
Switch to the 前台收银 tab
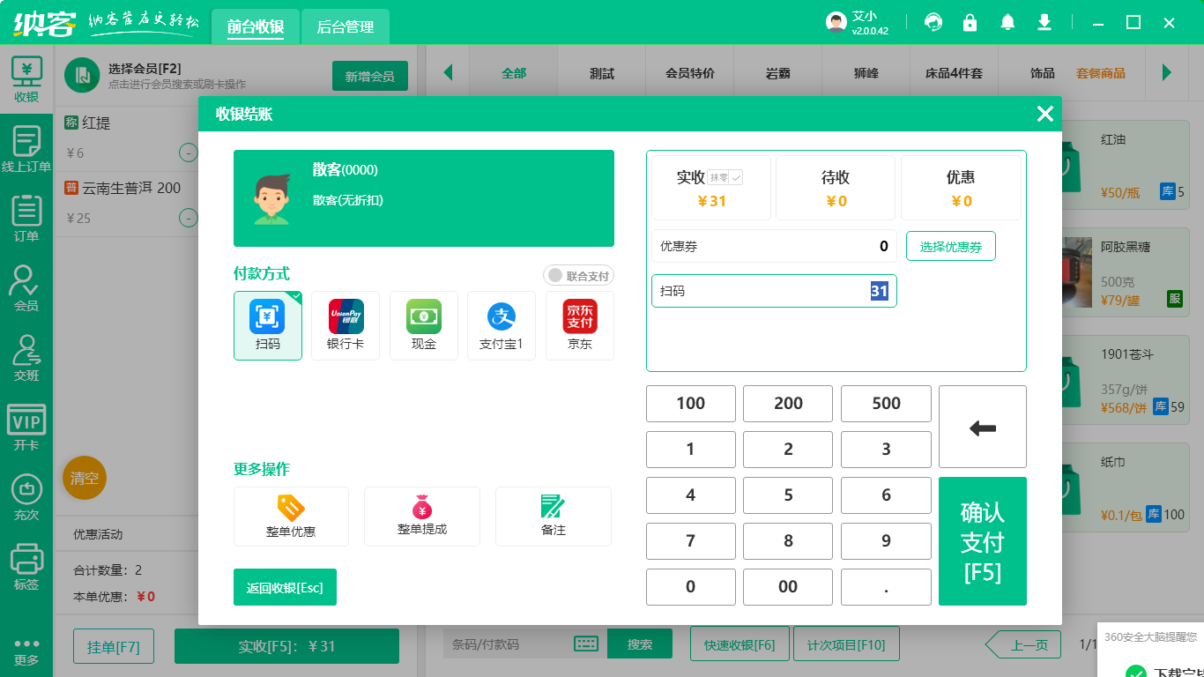256,27
